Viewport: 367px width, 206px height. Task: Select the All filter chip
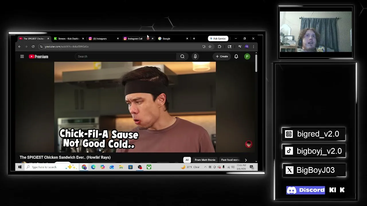187,160
